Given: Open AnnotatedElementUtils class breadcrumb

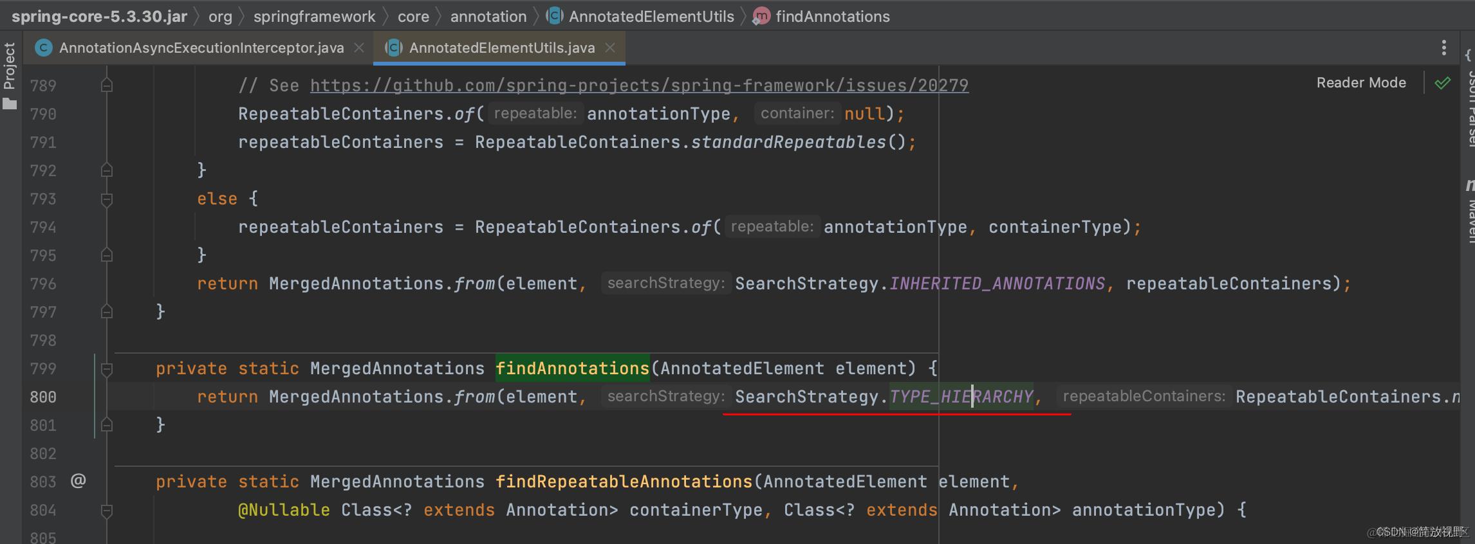Looking at the screenshot, I should 651,17.
